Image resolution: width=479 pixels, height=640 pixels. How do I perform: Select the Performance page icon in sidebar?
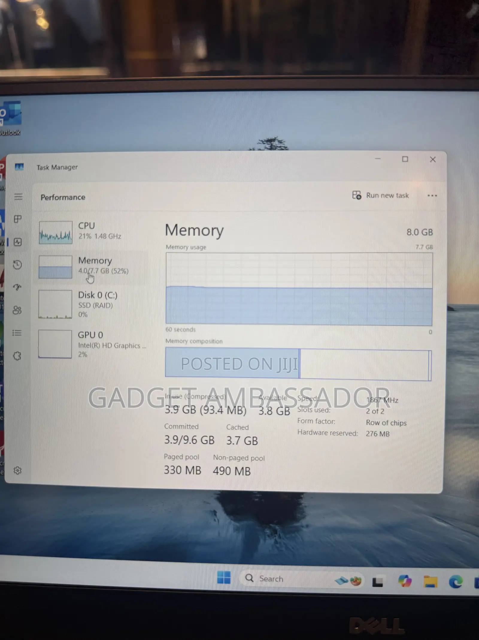coord(18,242)
